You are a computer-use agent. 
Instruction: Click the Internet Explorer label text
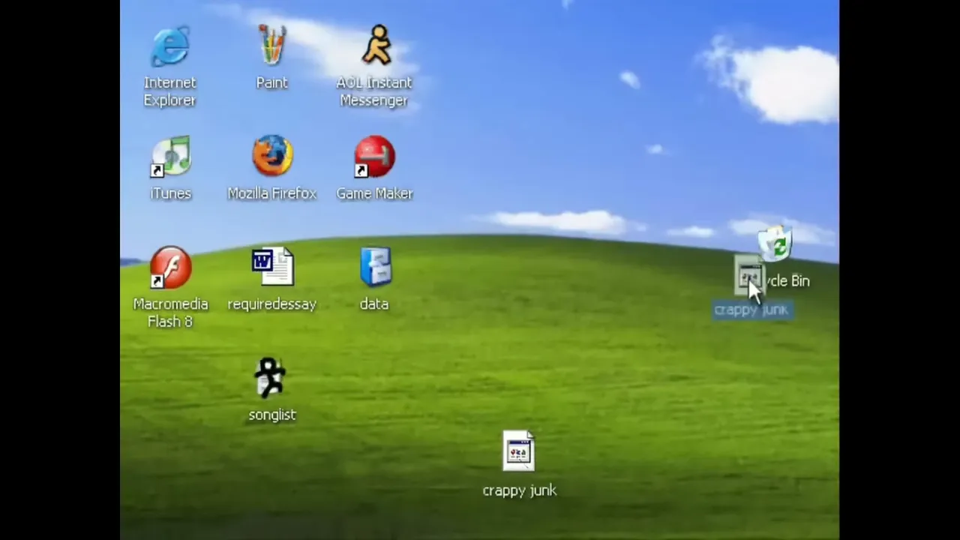pyautogui.click(x=169, y=91)
